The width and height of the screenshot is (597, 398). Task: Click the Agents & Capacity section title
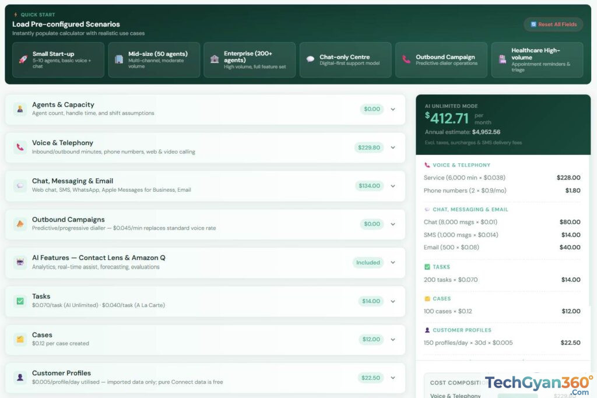click(63, 105)
